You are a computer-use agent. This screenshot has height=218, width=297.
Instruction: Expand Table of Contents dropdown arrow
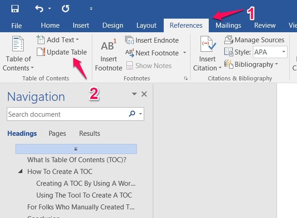tap(32, 68)
